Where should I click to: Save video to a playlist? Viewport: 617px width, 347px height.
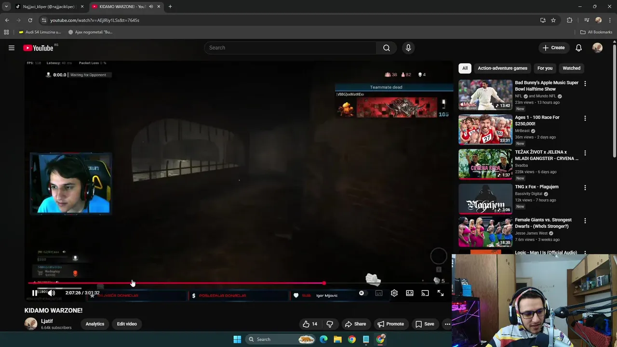pos(425,324)
